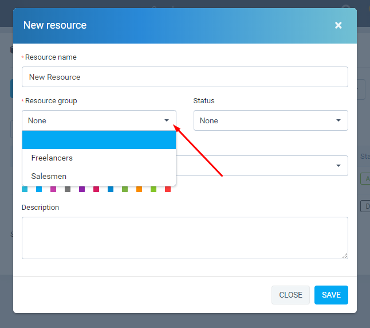The width and height of the screenshot is (370, 328).
Task: Pick the crimson color swatch
Action: click(96, 189)
